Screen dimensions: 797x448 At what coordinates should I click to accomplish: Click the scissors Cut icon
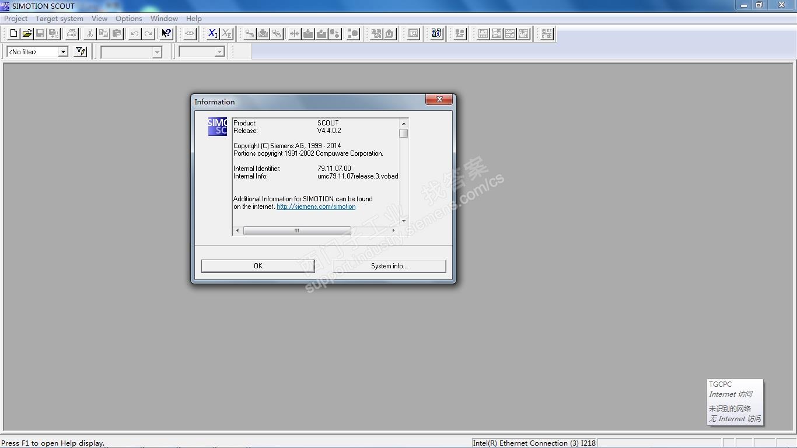point(90,34)
